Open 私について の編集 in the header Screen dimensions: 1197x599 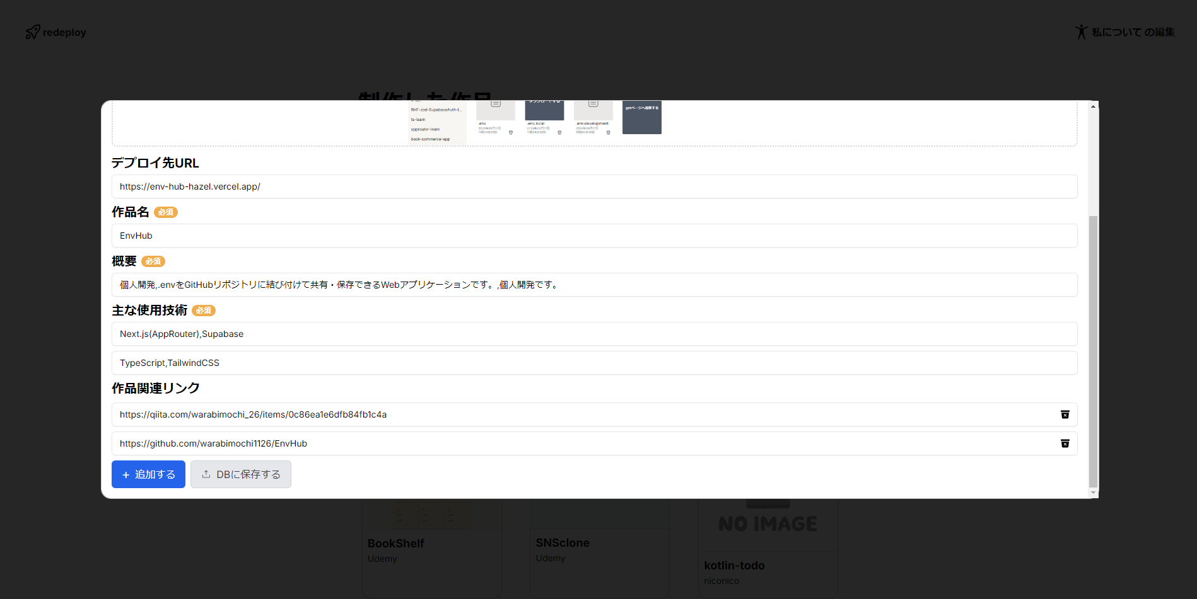click(1124, 32)
